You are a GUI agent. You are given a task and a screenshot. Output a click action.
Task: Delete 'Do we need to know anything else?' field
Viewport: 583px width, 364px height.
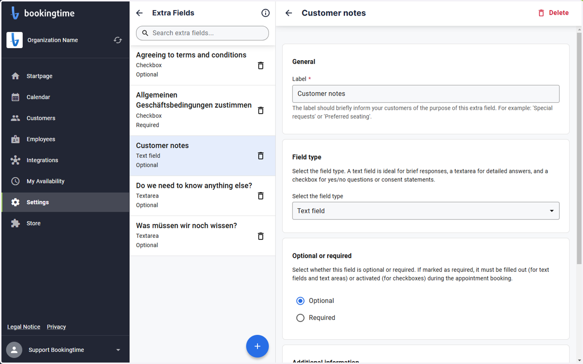[x=260, y=196]
